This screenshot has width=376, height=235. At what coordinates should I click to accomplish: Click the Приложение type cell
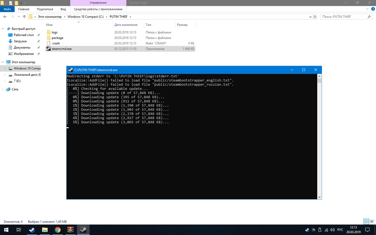155,49
